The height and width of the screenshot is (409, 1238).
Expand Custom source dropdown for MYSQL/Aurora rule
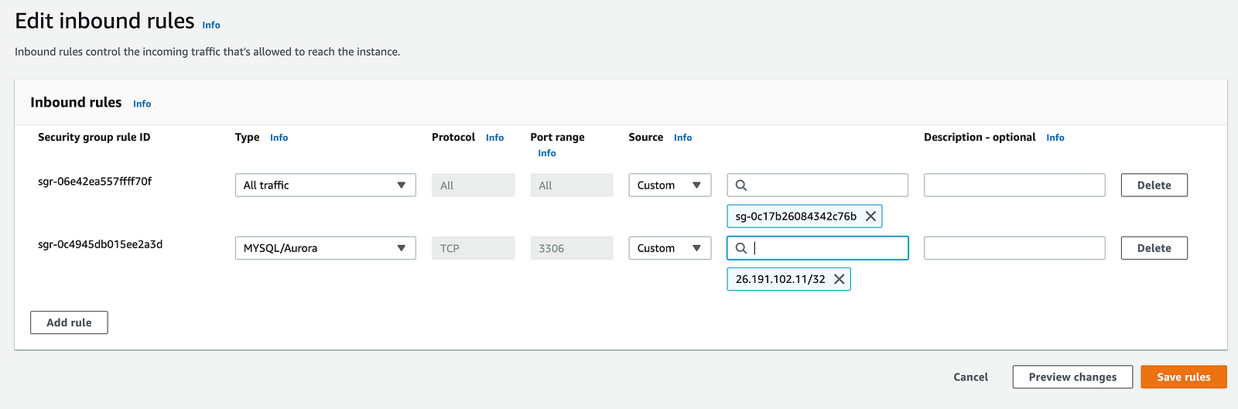[x=669, y=248]
